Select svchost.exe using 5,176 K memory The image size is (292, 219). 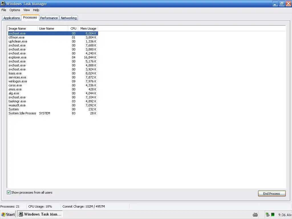(x=53, y=62)
